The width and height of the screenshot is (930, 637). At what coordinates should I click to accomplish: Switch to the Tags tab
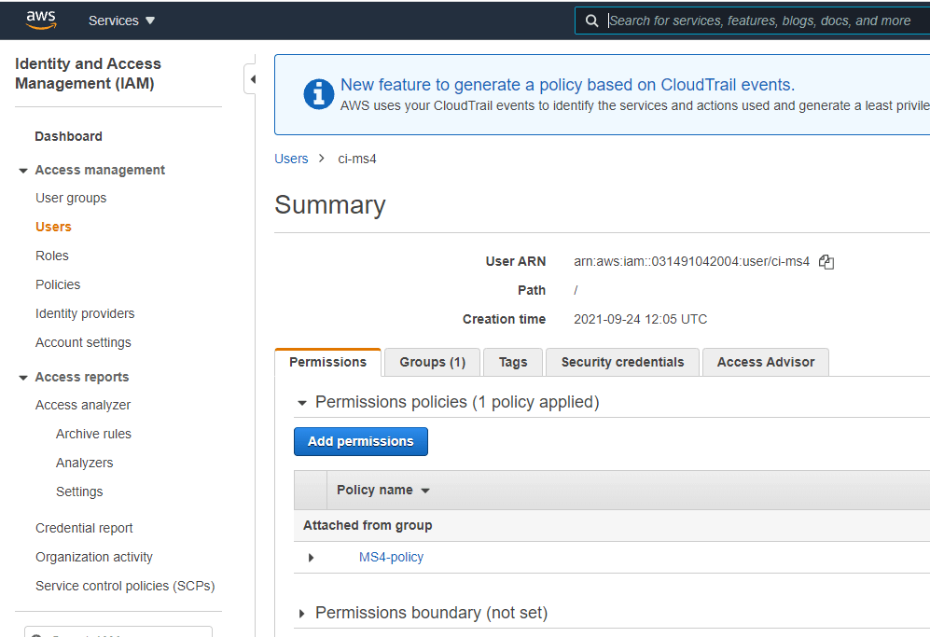(x=513, y=363)
